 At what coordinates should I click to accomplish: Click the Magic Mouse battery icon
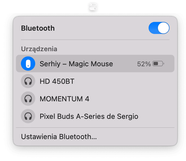point(158,64)
